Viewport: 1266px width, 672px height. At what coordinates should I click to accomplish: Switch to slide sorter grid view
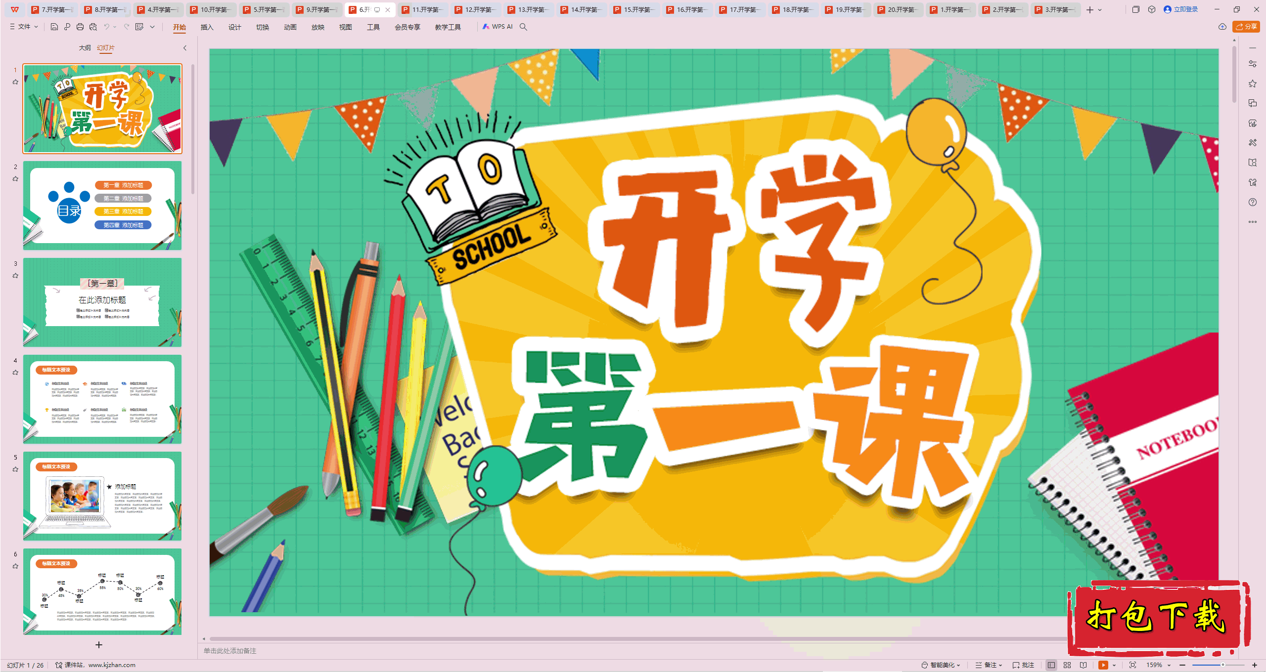coord(1067,665)
